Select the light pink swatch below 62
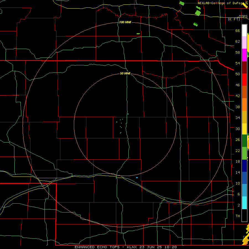This screenshot has width=249, height=249. click(x=244, y=43)
